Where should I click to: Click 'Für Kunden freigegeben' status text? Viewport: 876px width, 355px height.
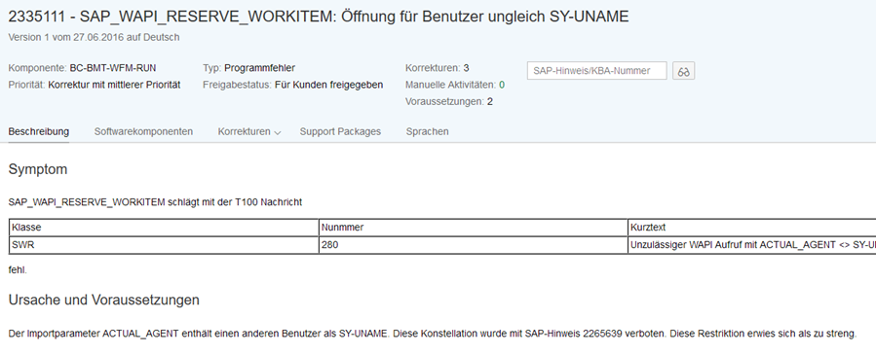point(329,85)
